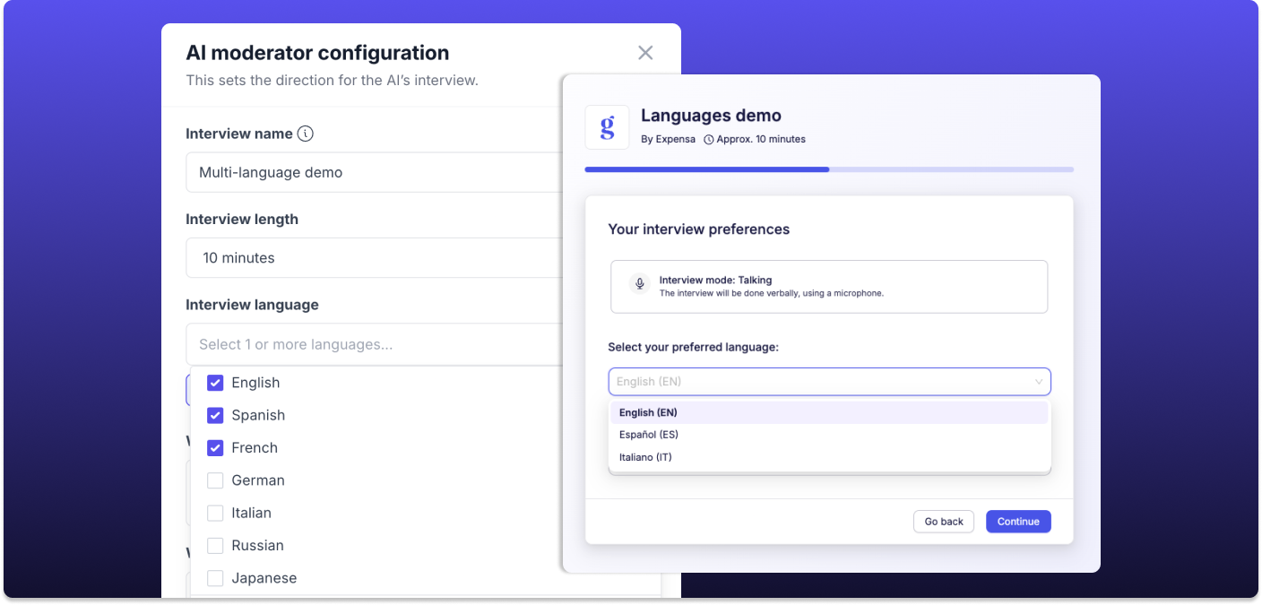Open the Select 1 or more languages field
Viewport: 1262px width, 605px height.
(x=374, y=344)
